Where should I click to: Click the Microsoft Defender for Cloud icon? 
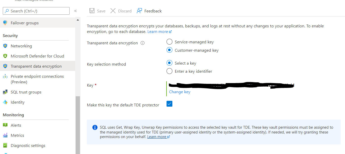pyautogui.click(x=5, y=56)
